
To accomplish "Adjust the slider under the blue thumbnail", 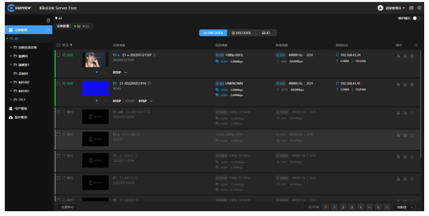I will coord(102,100).
